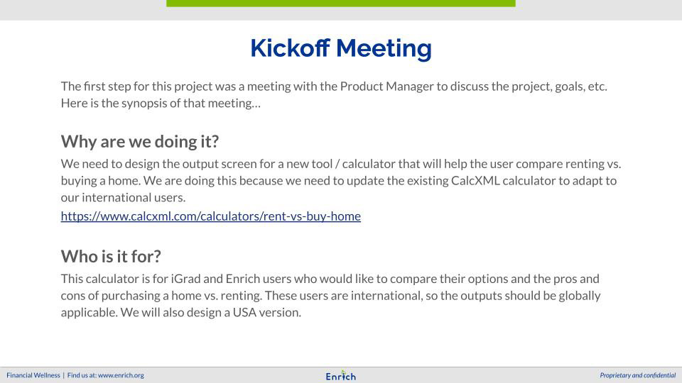Click 'Find us at:' label in the footer
Image resolution: width=682 pixels, height=383 pixels.
(x=82, y=375)
